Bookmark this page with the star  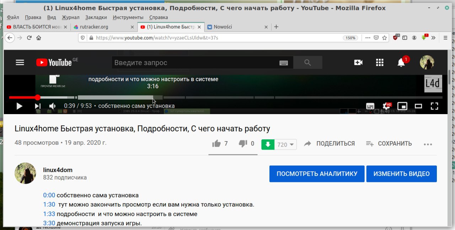pos(384,38)
